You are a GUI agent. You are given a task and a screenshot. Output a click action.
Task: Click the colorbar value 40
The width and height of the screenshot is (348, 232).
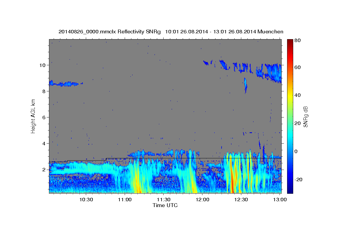click(297, 95)
